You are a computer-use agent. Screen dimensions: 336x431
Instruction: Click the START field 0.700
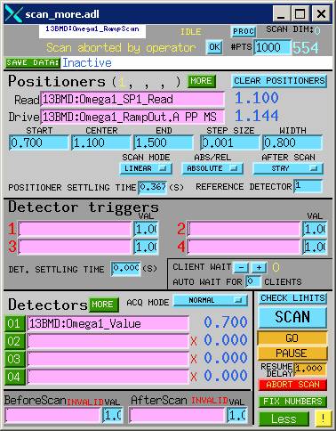(x=38, y=143)
